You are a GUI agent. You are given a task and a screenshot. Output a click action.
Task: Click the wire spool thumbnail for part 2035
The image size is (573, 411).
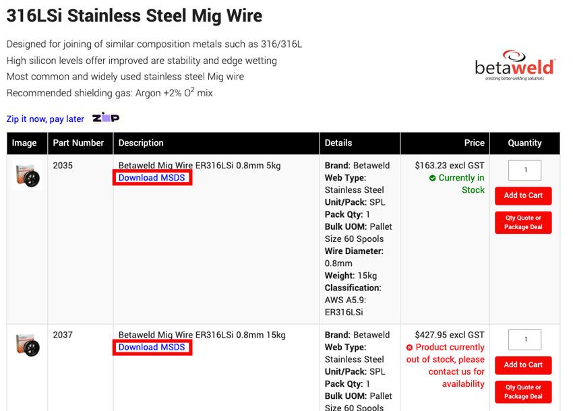coord(26,175)
